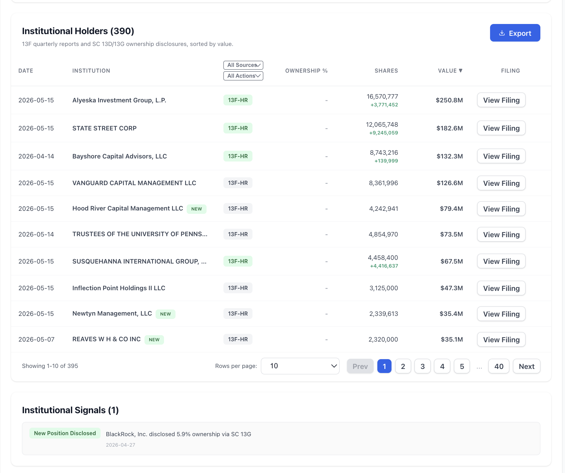The height and width of the screenshot is (473, 565).
Task: Click Hood River Capital Management LLC name
Action: 128,208
